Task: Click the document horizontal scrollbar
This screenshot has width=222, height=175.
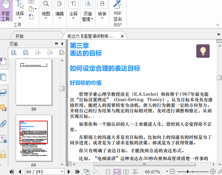Action: (145, 164)
